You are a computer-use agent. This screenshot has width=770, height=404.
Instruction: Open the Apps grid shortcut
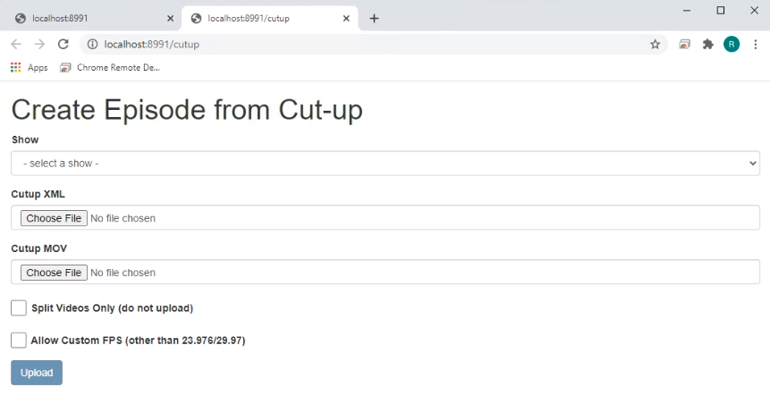point(29,68)
